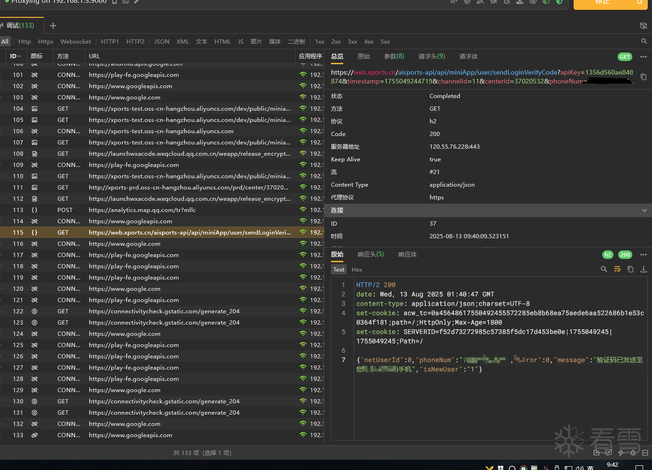This screenshot has width=652, height=470.
Task: Search within the response raw text
Action: [604, 269]
